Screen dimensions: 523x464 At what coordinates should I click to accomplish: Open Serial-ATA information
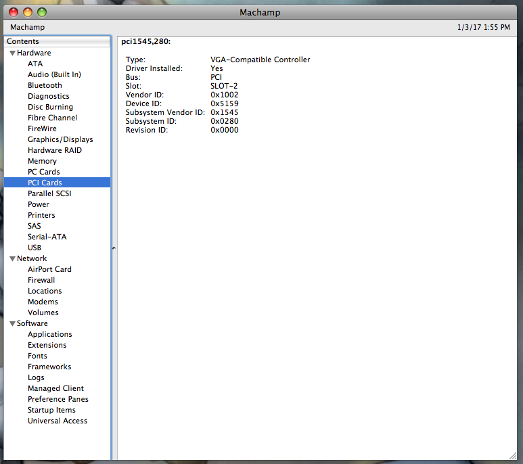point(47,237)
